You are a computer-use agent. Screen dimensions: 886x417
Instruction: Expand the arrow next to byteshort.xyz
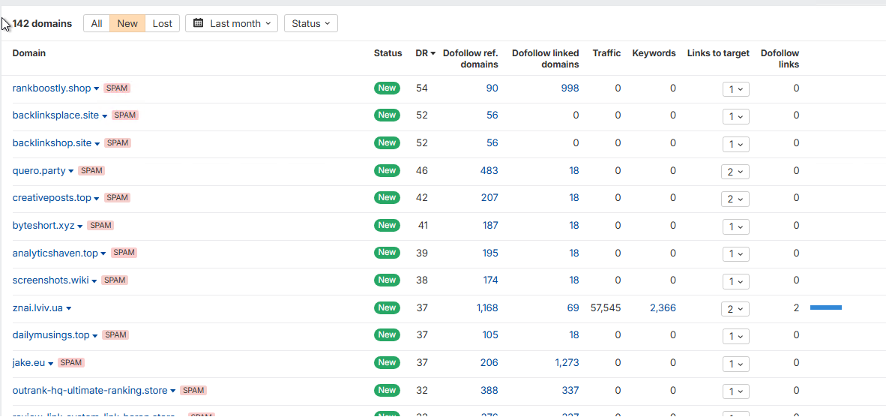[80, 226]
